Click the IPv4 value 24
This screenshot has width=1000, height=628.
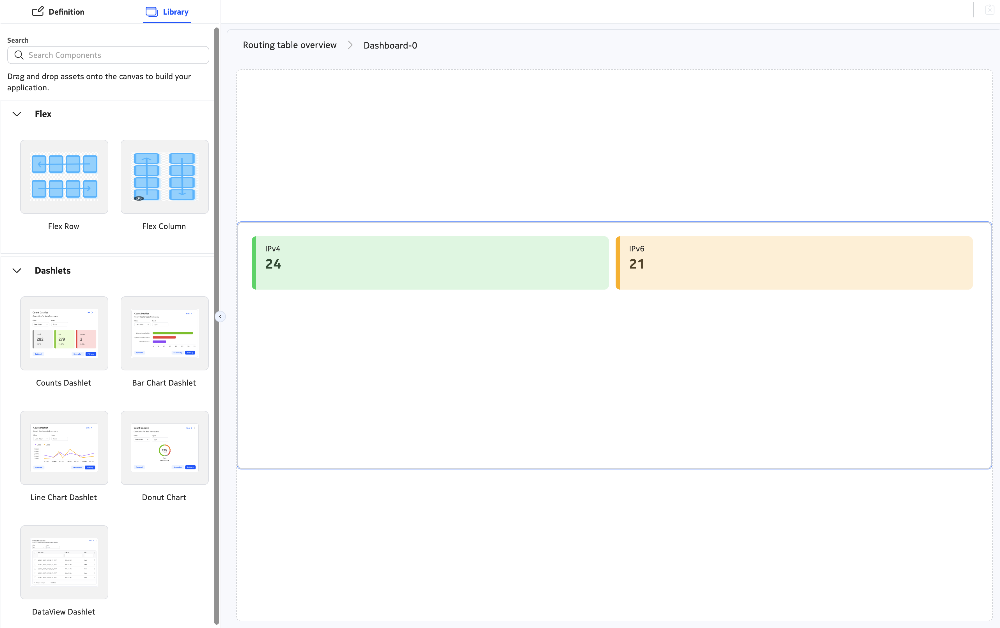coord(273,264)
